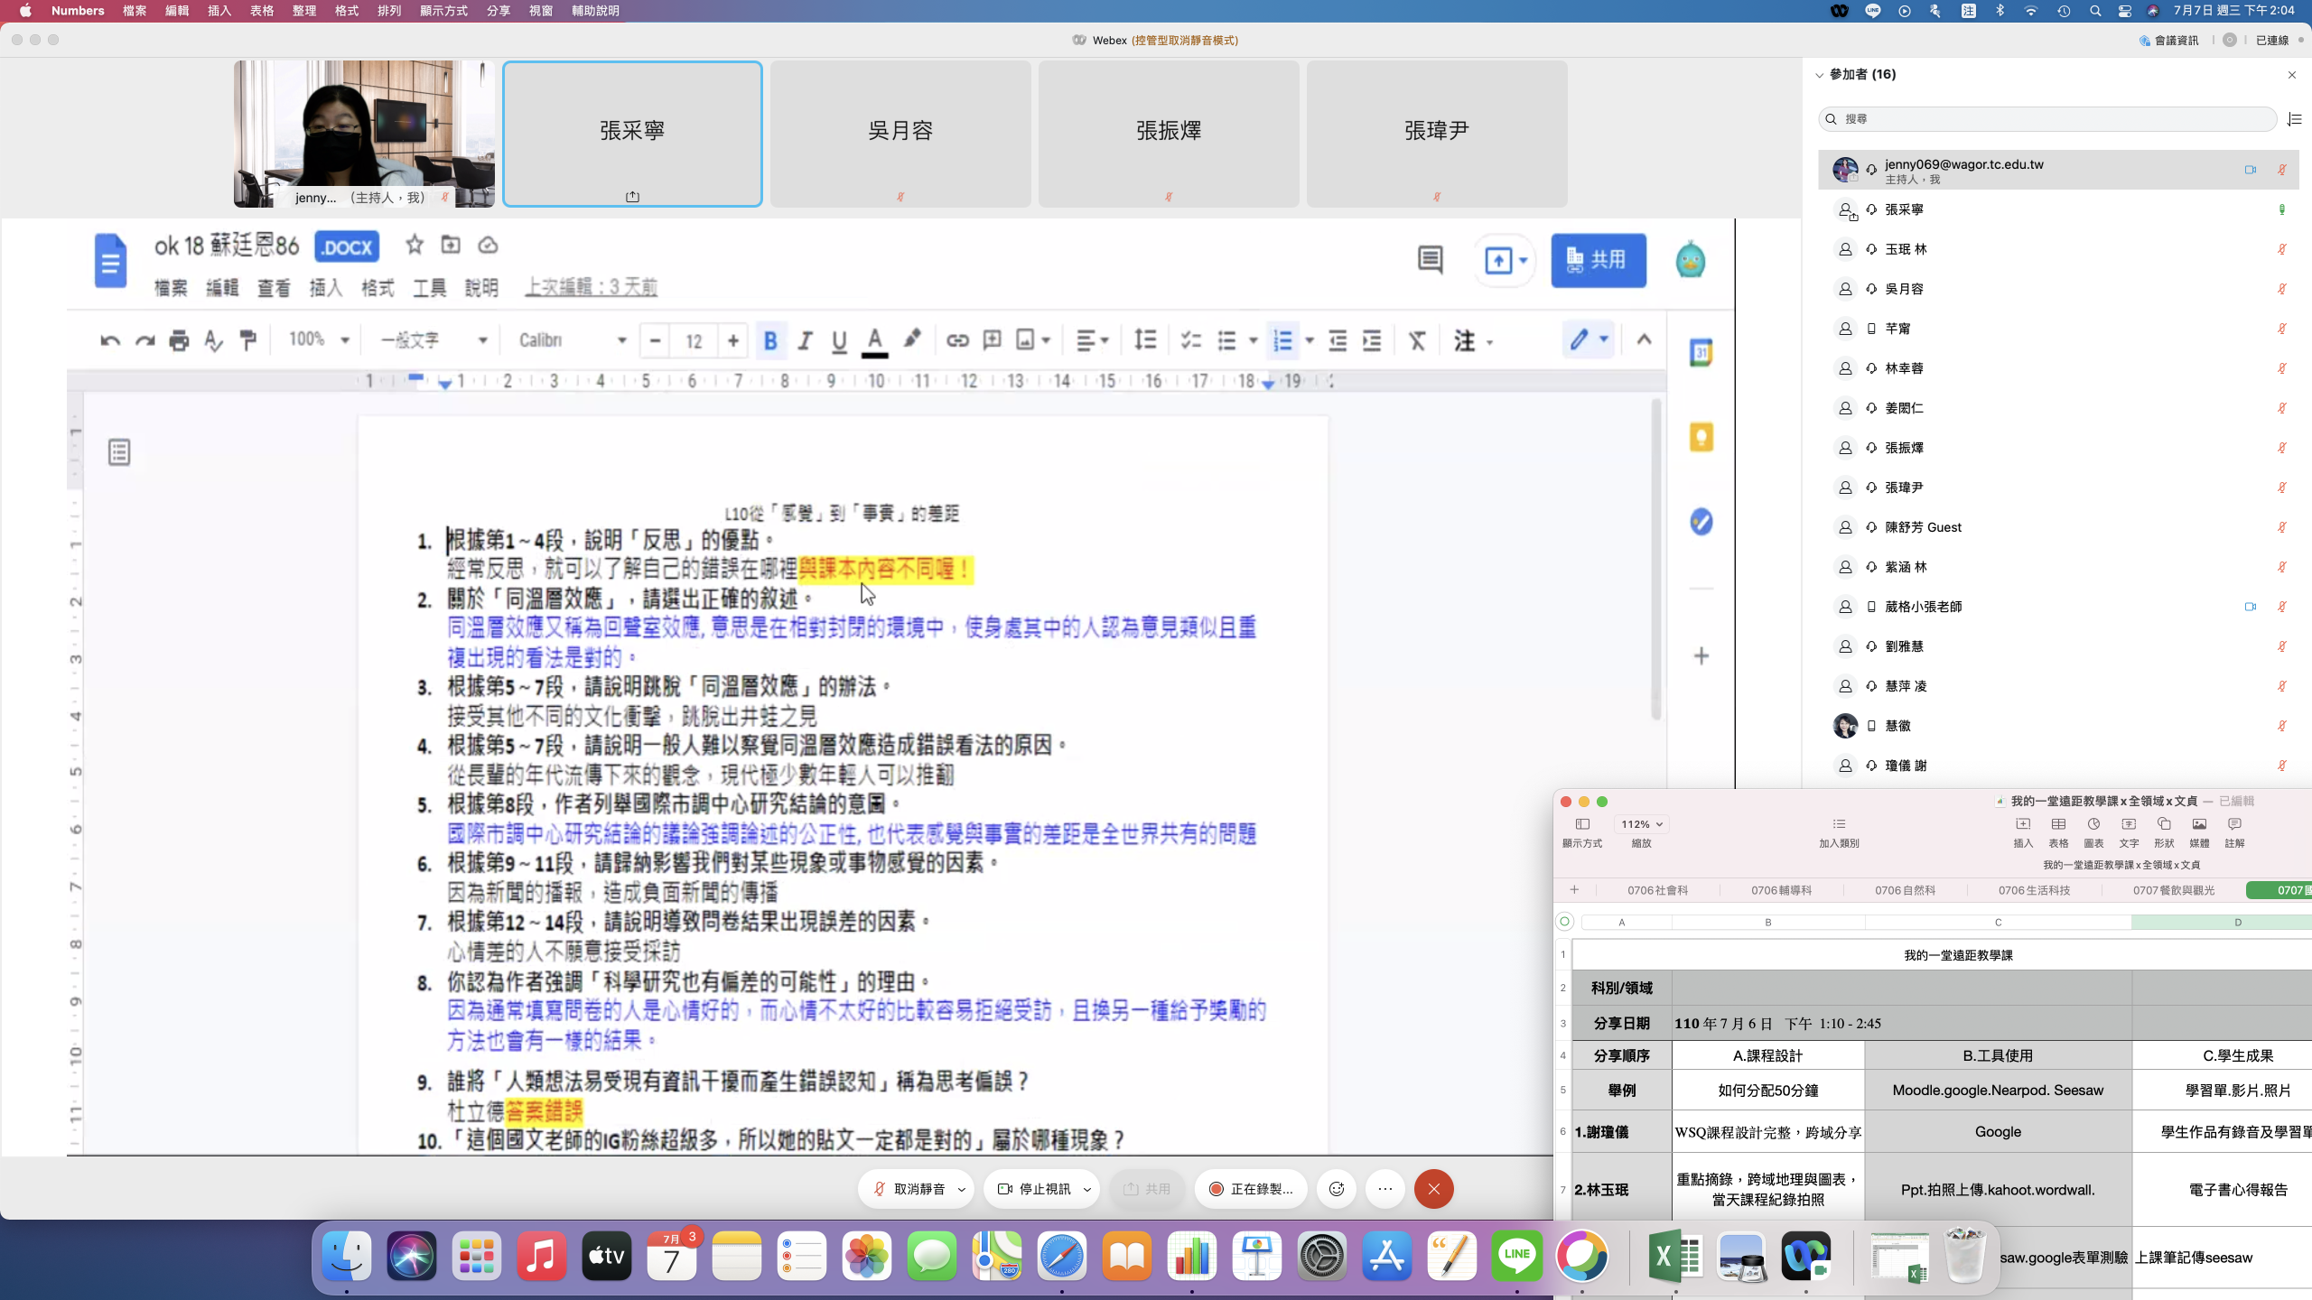Click the blue 共用 share button
The image size is (2312, 1300).
(1598, 260)
